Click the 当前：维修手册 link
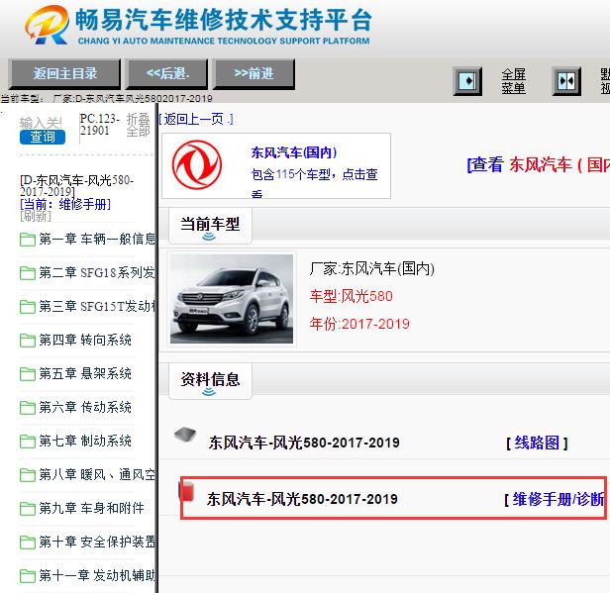Screen dimensions: 610x593 [65, 204]
